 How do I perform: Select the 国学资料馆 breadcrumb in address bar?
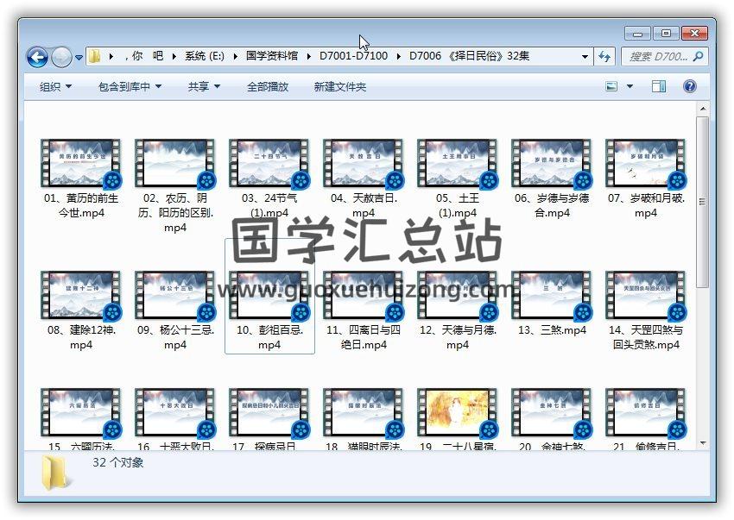(271, 56)
